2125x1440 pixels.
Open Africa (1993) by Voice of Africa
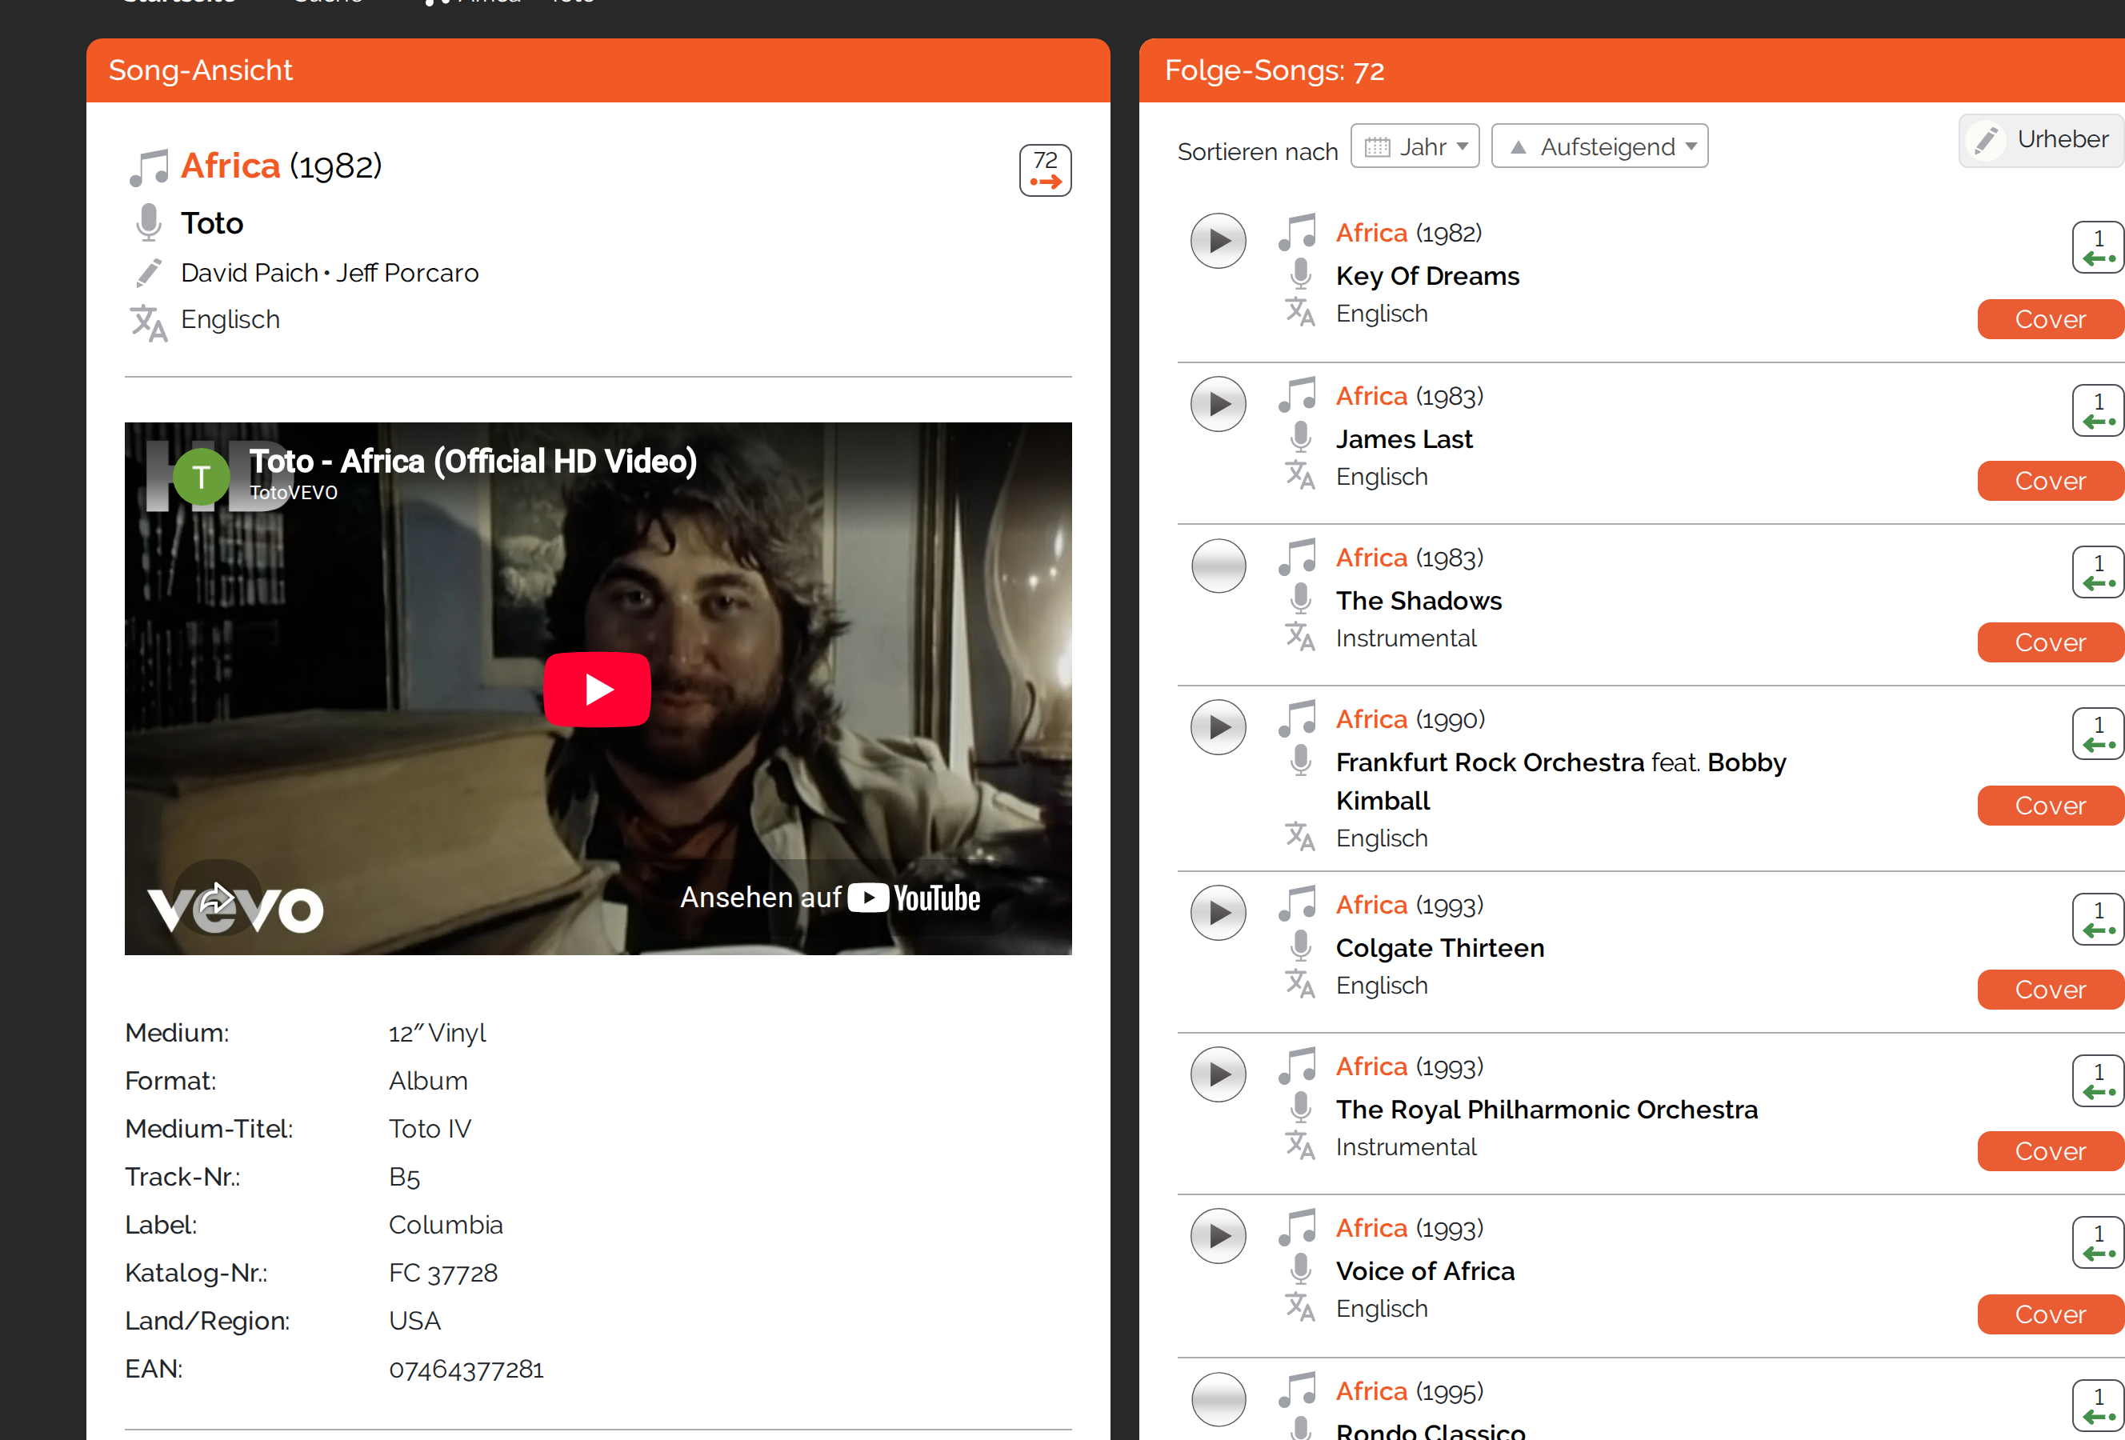(x=1371, y=1228)
